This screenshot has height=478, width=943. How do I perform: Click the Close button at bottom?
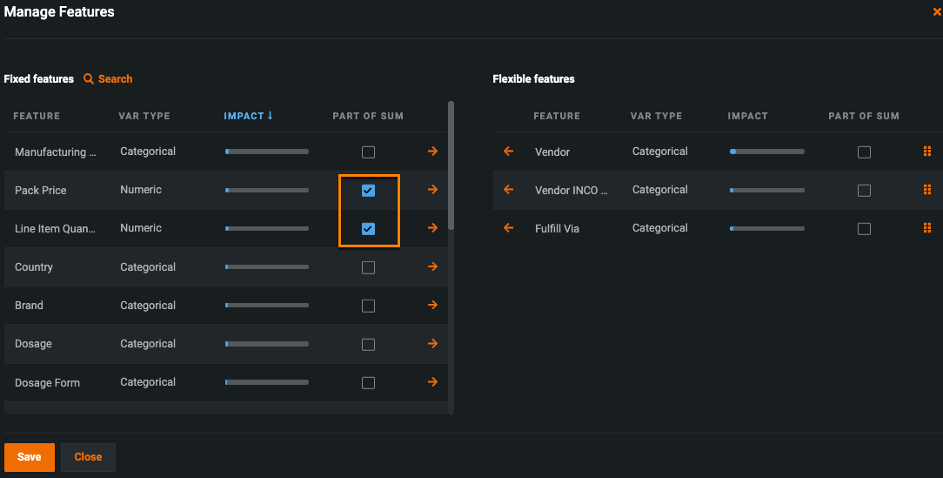click(88, 457)
